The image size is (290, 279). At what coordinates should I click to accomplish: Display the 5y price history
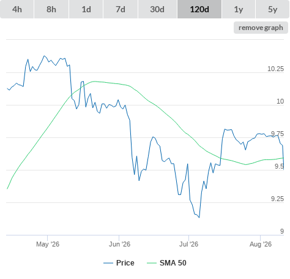(272, 9)
